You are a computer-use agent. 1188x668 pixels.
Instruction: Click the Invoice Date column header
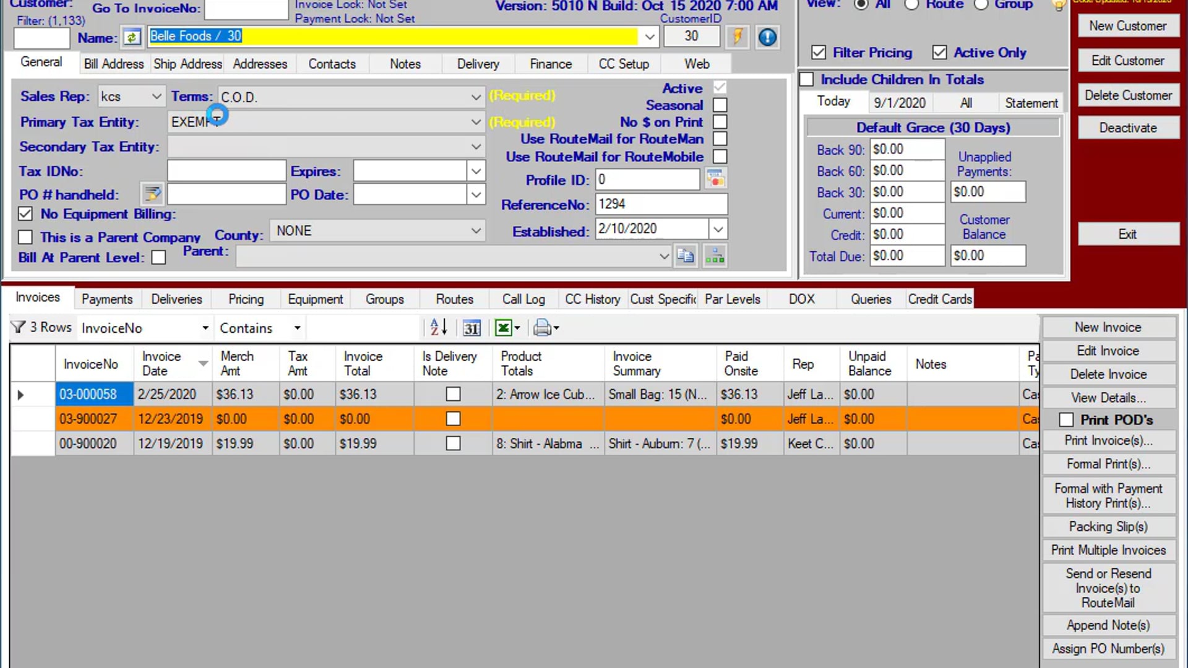[x=173, y=364]
